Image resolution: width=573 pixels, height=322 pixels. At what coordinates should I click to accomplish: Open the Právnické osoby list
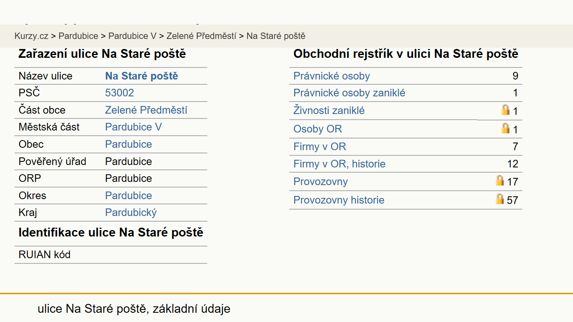[x=332, y=76]
